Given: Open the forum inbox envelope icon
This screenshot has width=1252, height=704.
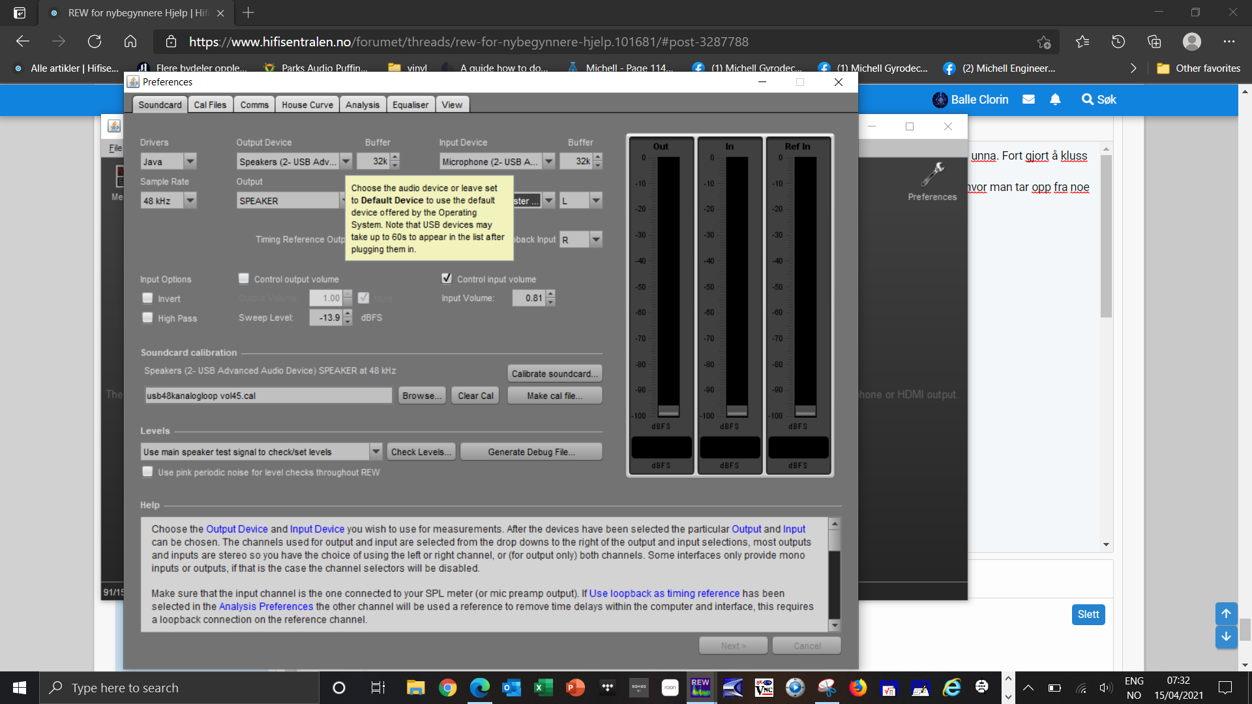Looking at the screenshot, I should pyautogui.click(x=1028, y=100).
